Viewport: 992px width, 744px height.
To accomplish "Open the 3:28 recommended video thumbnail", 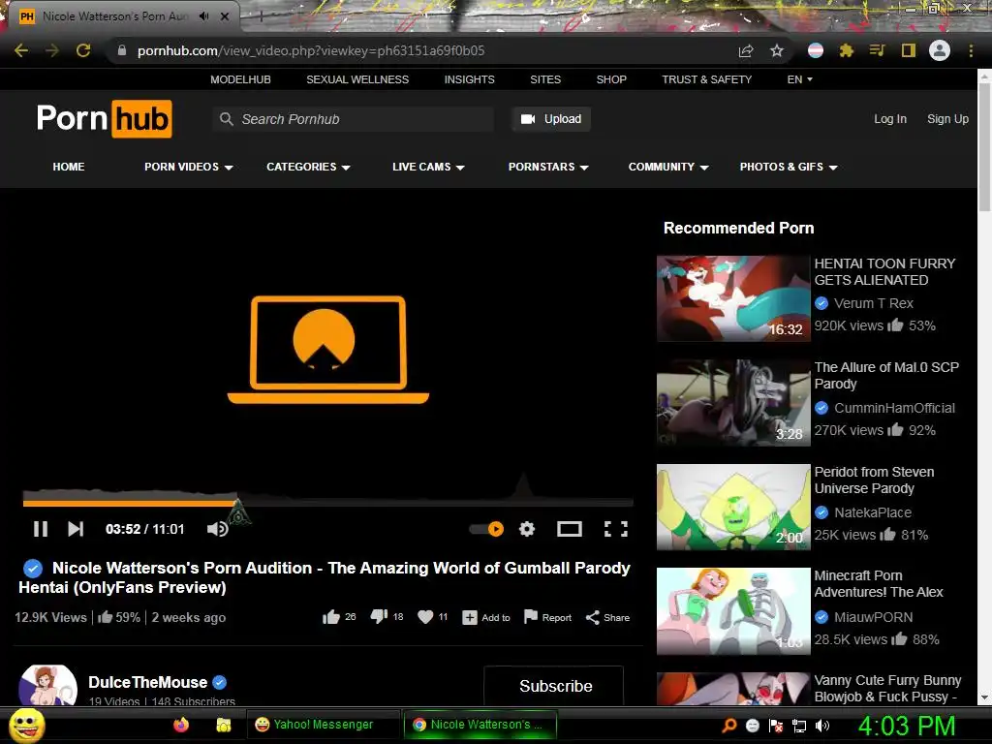I will [x=733, y=403].
